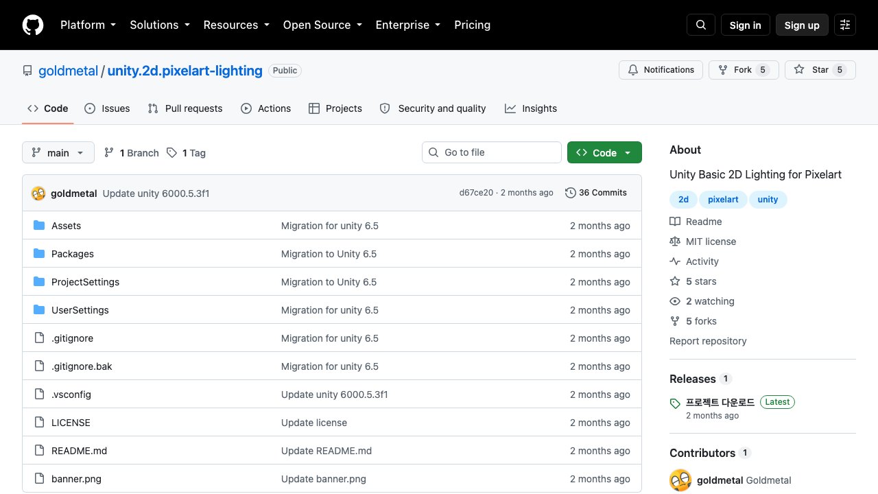The image size is (878, 494).
Task: Expand the green Code dropdown button
Action: (604, 152)
